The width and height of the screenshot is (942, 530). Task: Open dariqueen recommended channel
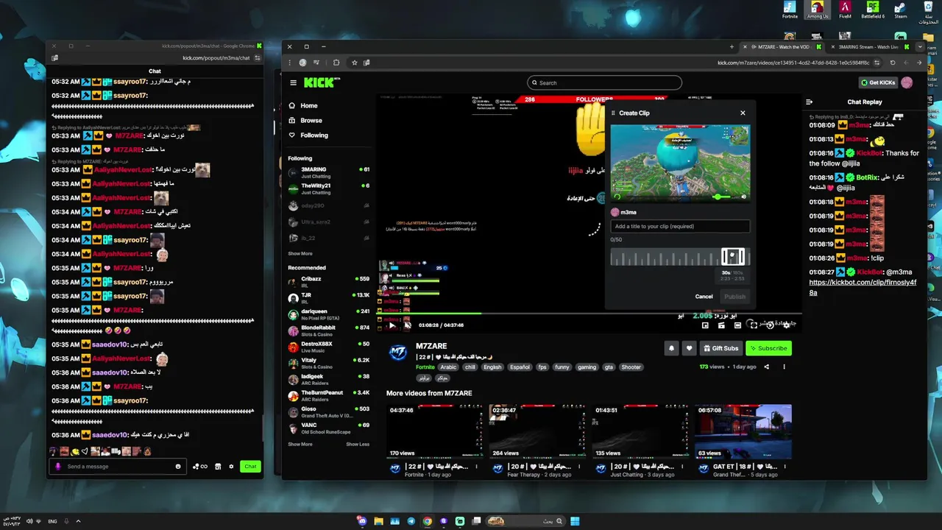pyautogui.click(x=329, y=314)
